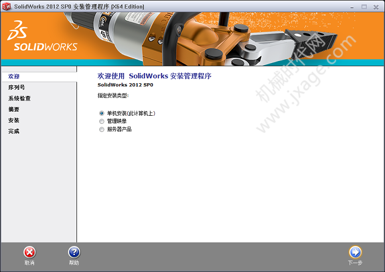Choose the 服务器产品 radio option
Screen dimensions: 385x272
(102, 129)
